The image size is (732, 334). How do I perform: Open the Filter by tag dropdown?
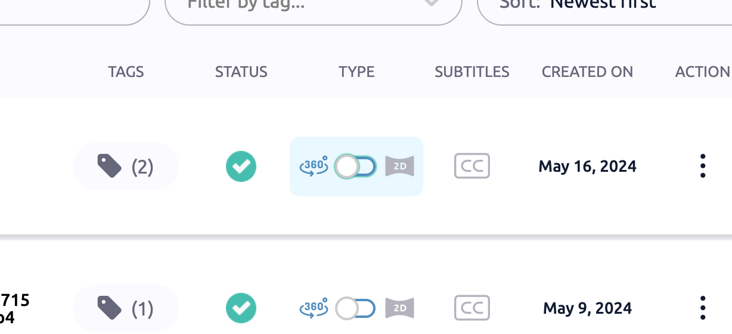tap(313, 6)
